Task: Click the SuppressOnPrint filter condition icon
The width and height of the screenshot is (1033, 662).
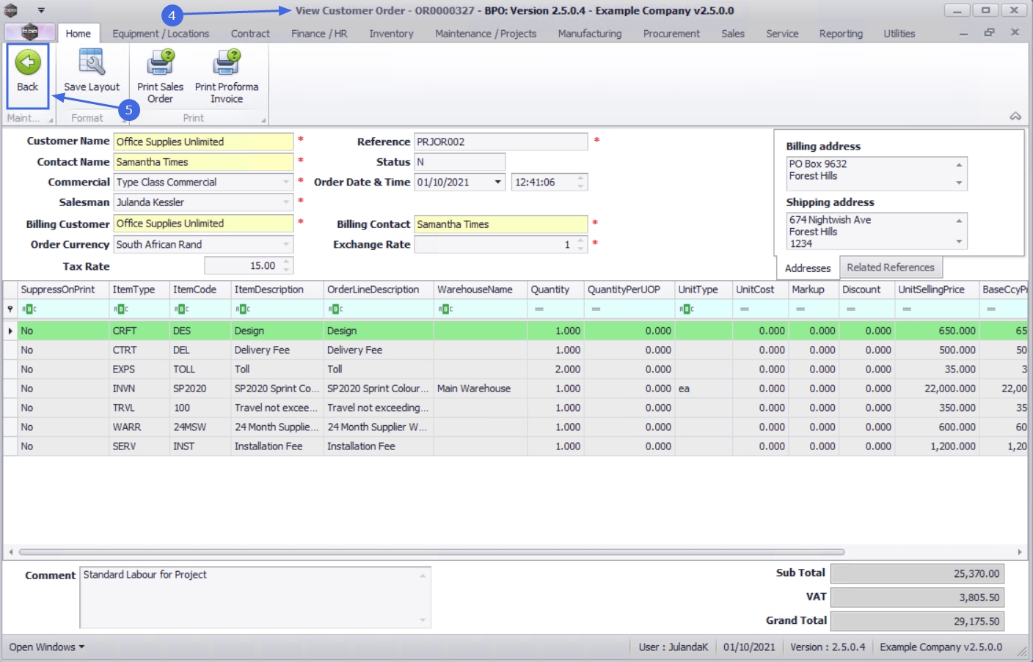Action: click(x=29, y=309)
